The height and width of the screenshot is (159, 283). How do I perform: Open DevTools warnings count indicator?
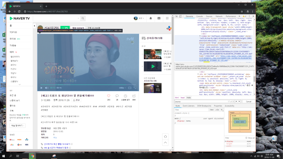click(244, 16)
